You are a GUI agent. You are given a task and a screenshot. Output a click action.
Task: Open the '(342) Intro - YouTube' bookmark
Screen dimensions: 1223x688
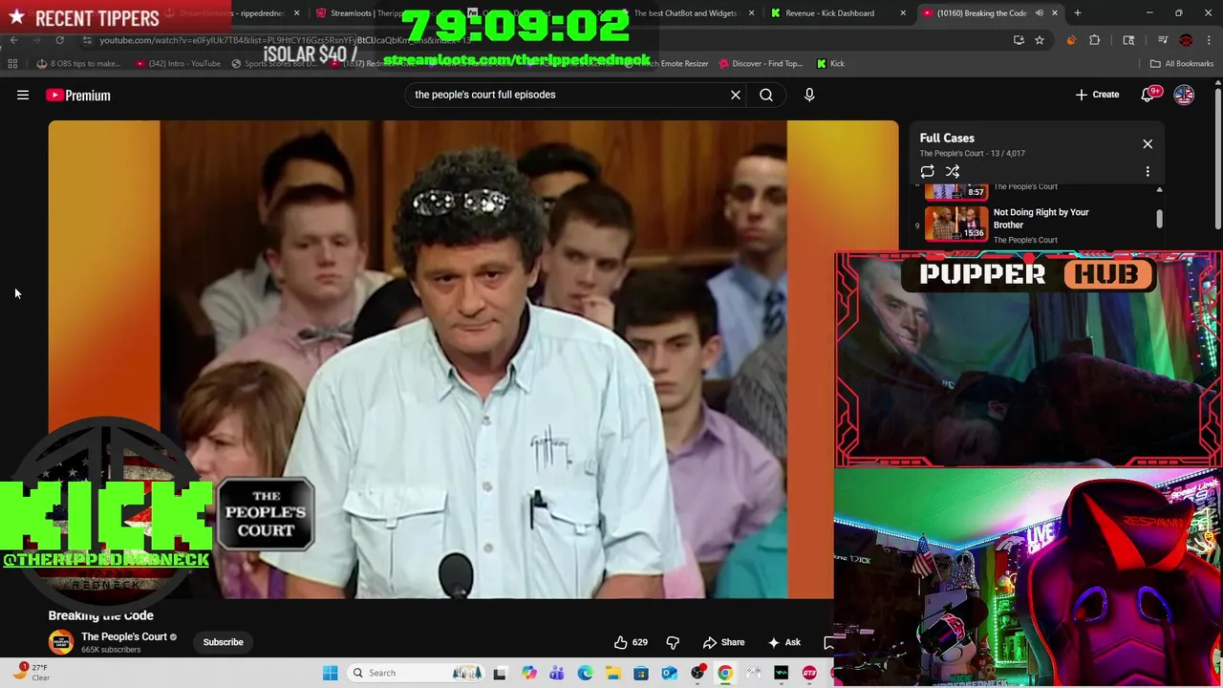(179, 63)
